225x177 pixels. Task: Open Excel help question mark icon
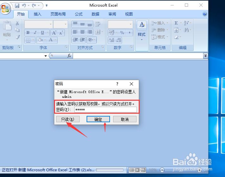pos(205,14)
